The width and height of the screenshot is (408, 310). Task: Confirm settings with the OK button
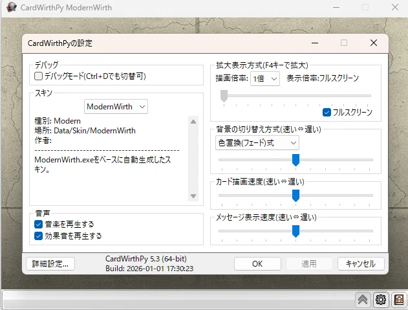coord(257,264)
